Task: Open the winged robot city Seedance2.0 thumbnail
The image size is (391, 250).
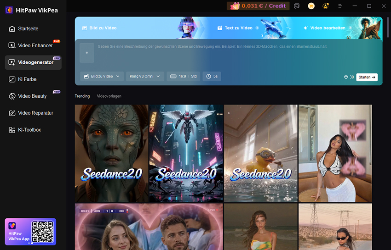Action: click(186, 154)
